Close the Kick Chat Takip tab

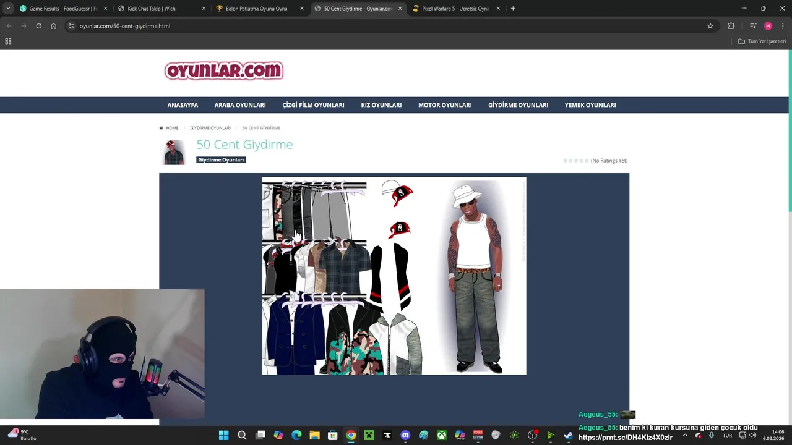pyautogui.click(x=204, y=9)
